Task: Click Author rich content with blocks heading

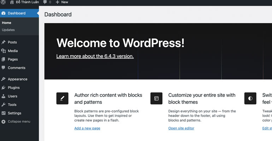Action: [x=108, y=98]
